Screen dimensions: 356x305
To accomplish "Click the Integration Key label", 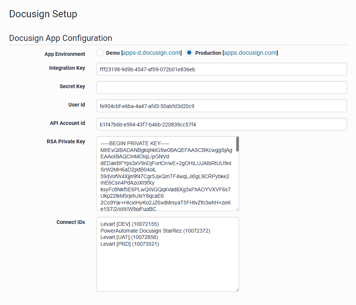I will point(67,68).
